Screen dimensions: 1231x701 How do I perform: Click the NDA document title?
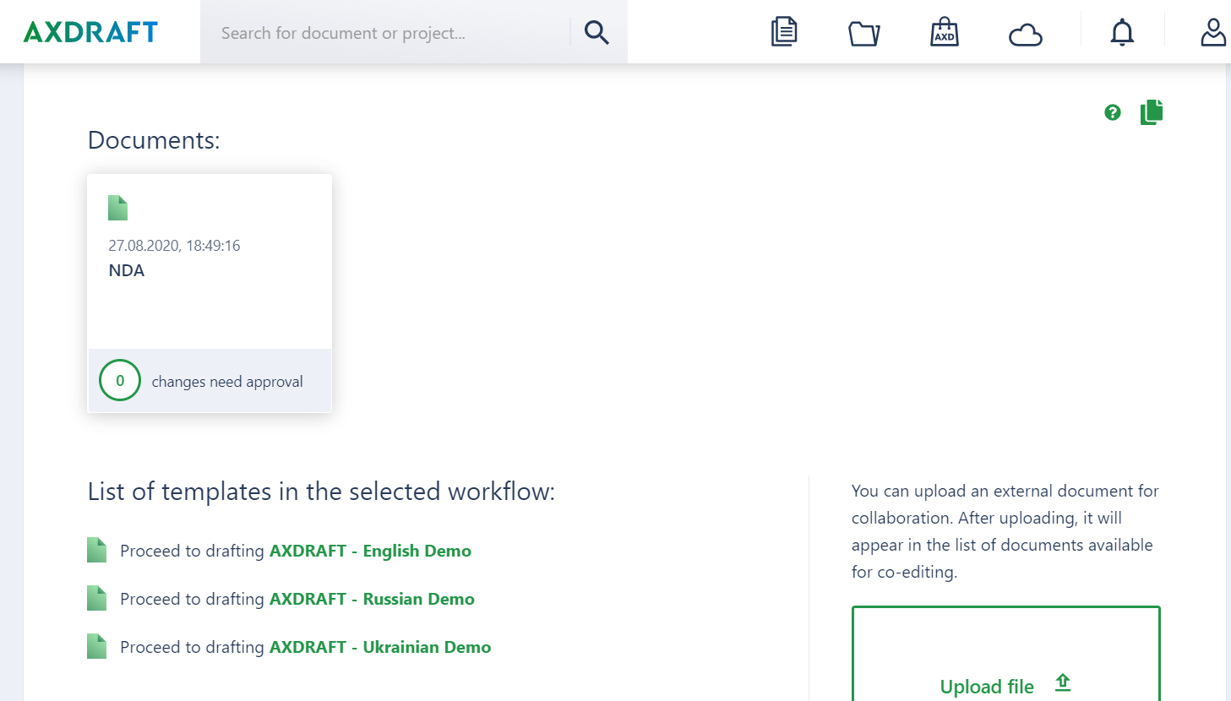[127, 270]
